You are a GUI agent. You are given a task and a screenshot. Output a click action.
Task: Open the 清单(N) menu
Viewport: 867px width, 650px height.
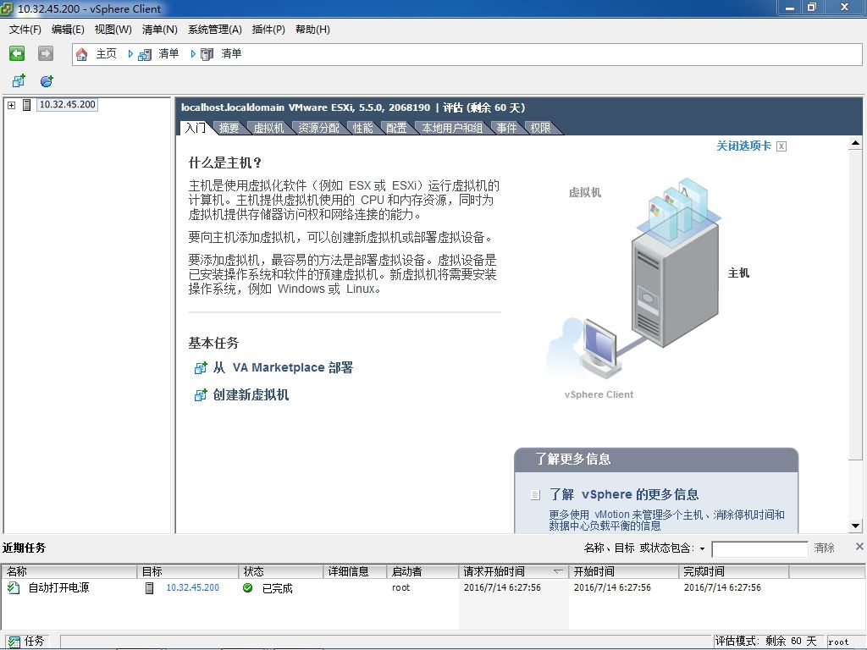click(x=159, y=30)
